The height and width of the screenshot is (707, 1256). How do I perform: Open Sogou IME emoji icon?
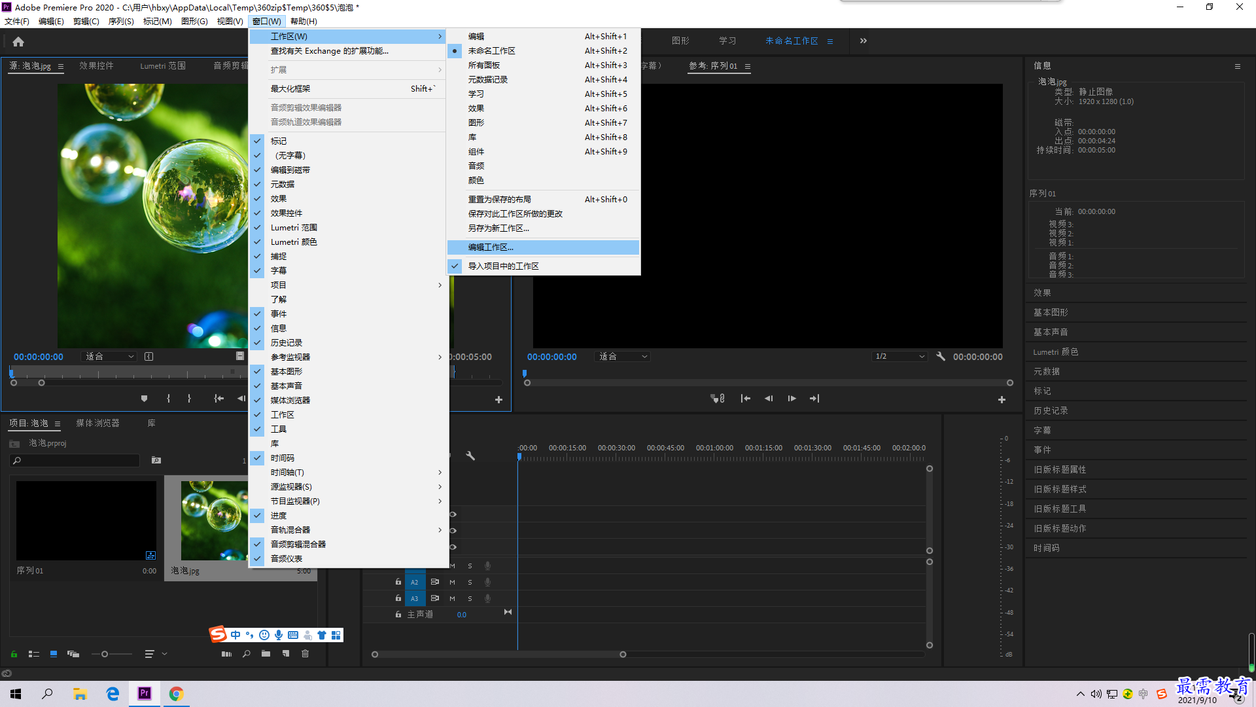click(264, 635)
